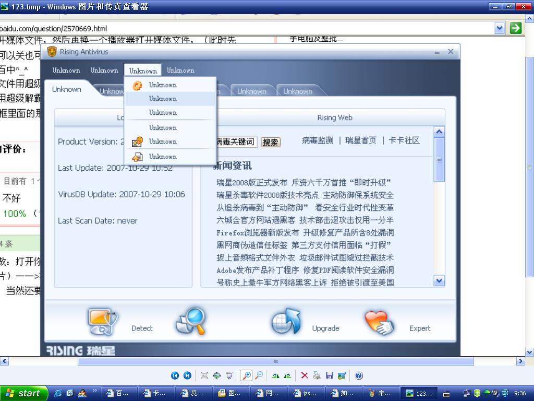Click the Detect label

pos(142,328)
